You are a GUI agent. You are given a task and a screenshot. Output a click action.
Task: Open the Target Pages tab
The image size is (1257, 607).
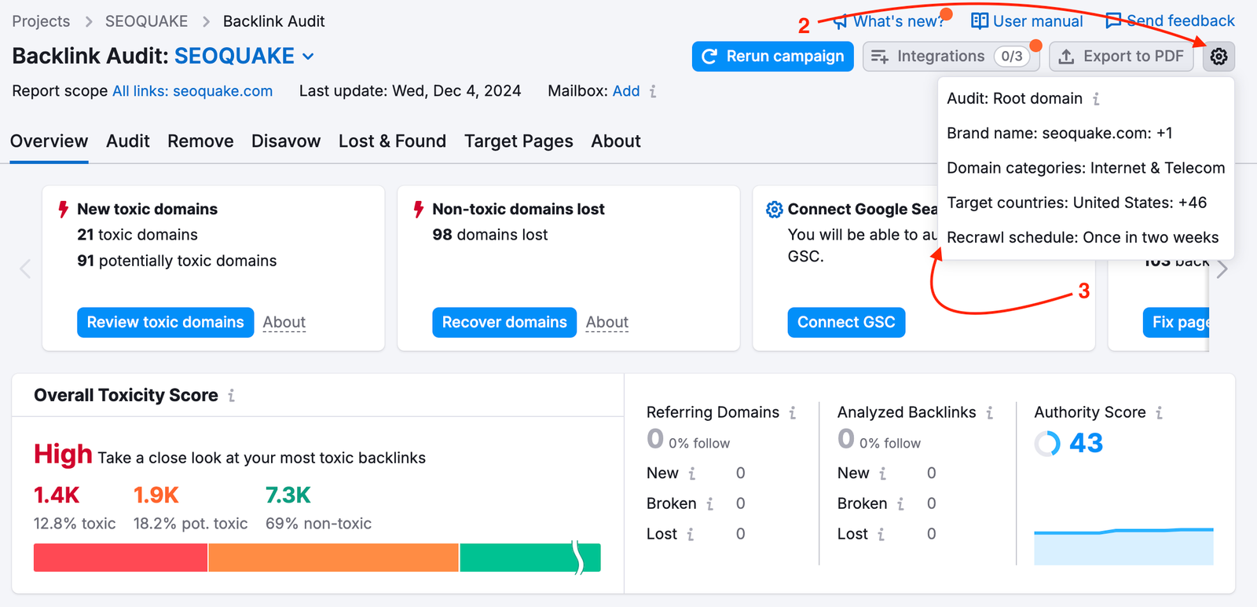[x=519, y=141]
